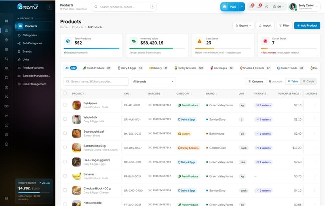
Task: Focus the Search products, orders field
Action: pos(124,7)
